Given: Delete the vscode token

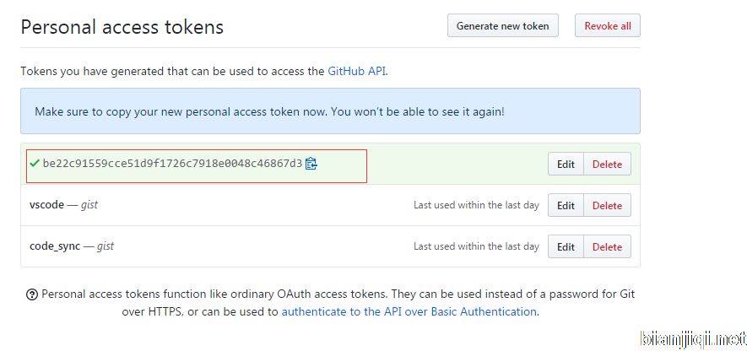Looking at the screenshot, I should pos(607,205).
